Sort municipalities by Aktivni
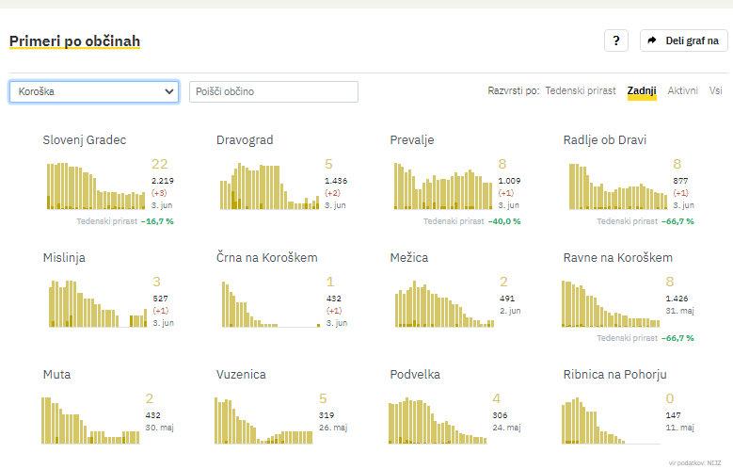 pyautogui.click(x=682, y=91)
